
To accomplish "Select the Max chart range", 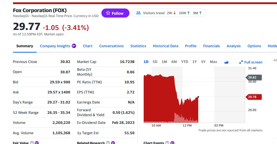I will pyautogui.click(x=213, y=62).
